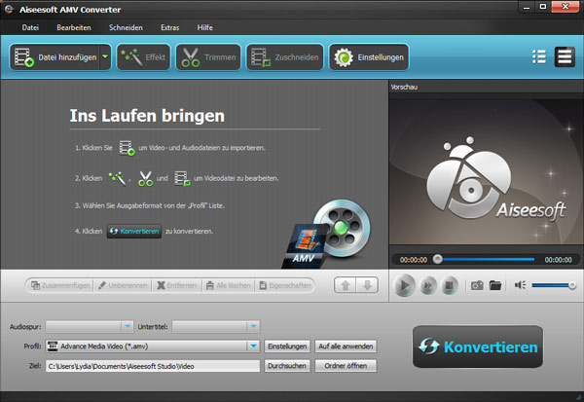
Task: Adjust the volume slider
Action: coord(554,285)
